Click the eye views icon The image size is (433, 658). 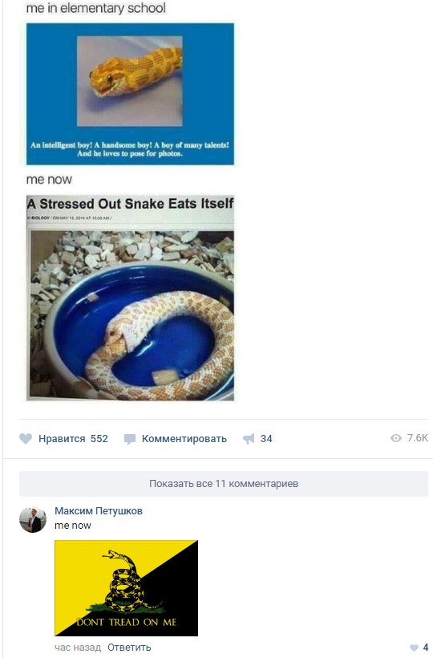395,438
